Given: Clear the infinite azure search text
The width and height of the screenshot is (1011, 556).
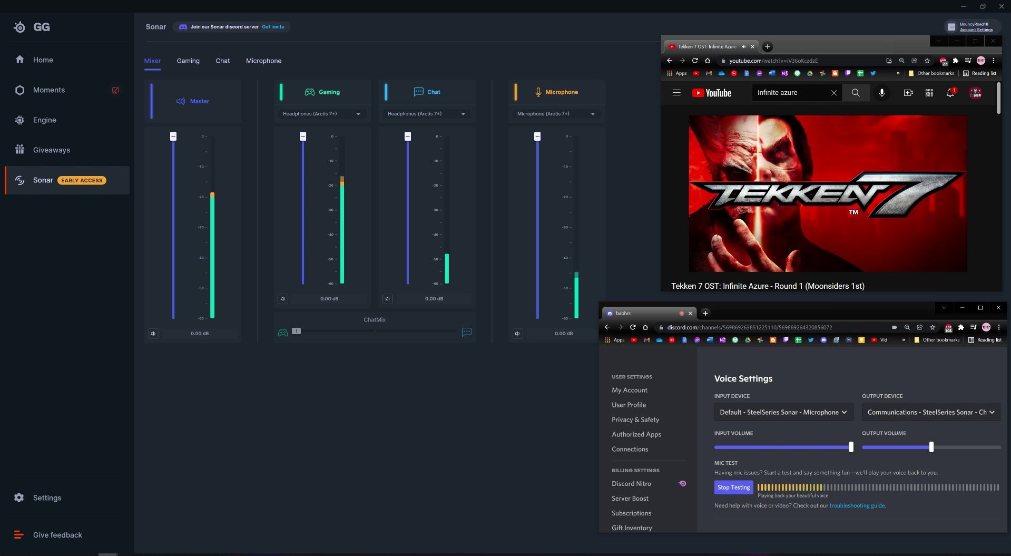Looking at the screenshot, I should (834, 93).
